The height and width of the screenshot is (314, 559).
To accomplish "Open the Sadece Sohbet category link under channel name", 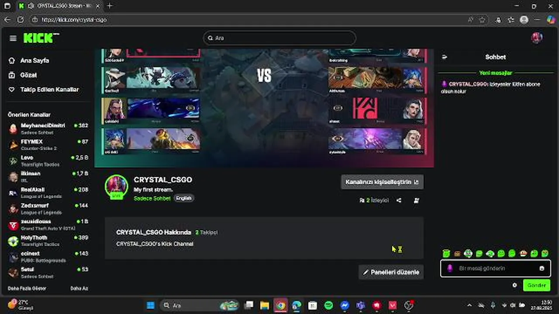I will (x=152, y=198).
